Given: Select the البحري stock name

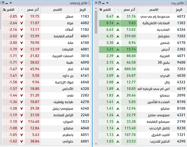Looking at the screenshot, I should [x=165, y=76].
